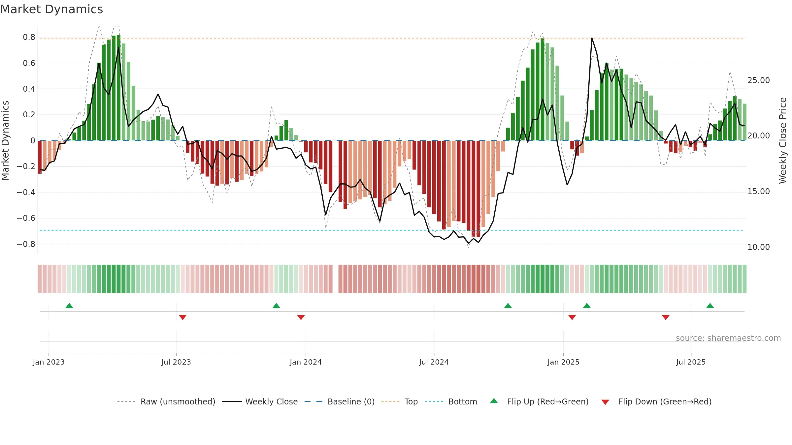This screenshot has height=445, width=792.
Task: Toggle the Flip Down (Green→Red) legend entry
Action: (x=656, y=401)
